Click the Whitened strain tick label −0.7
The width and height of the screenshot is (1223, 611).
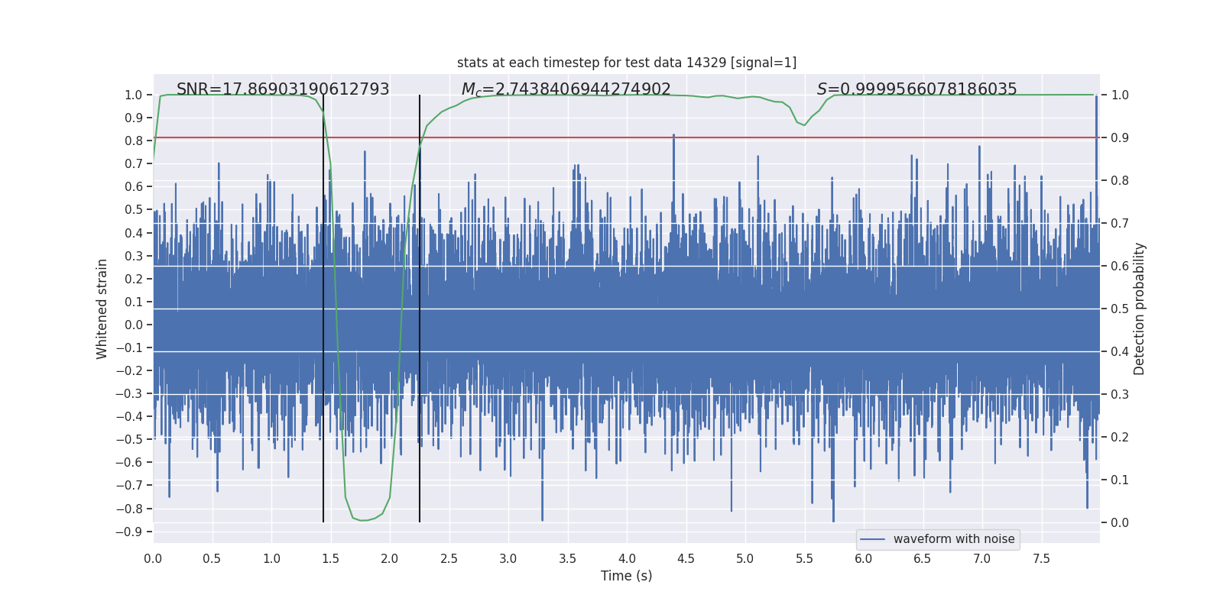click(130, 485)
